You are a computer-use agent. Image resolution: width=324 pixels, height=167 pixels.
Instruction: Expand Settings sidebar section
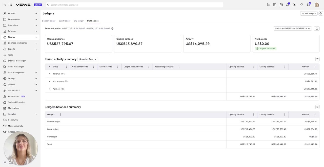coord(20,79)
